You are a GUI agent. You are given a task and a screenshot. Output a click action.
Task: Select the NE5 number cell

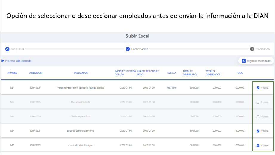pos(12,145)
